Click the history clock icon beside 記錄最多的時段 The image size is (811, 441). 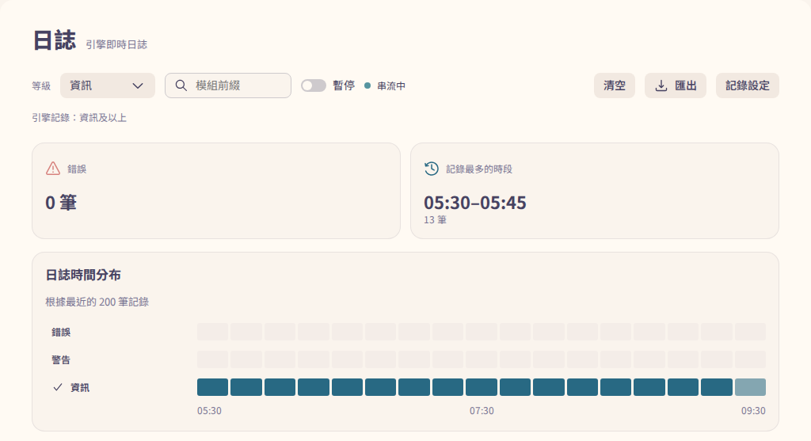(x=432, y=169)
